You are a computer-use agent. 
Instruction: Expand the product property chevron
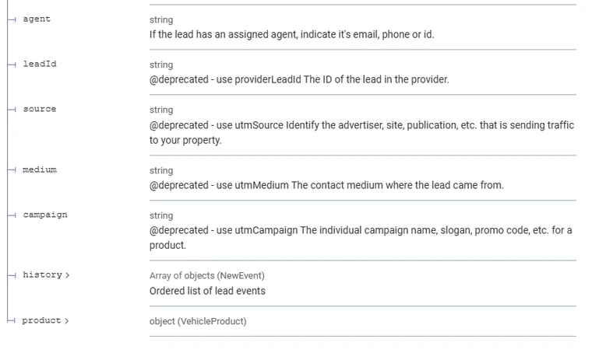(66, 321)
